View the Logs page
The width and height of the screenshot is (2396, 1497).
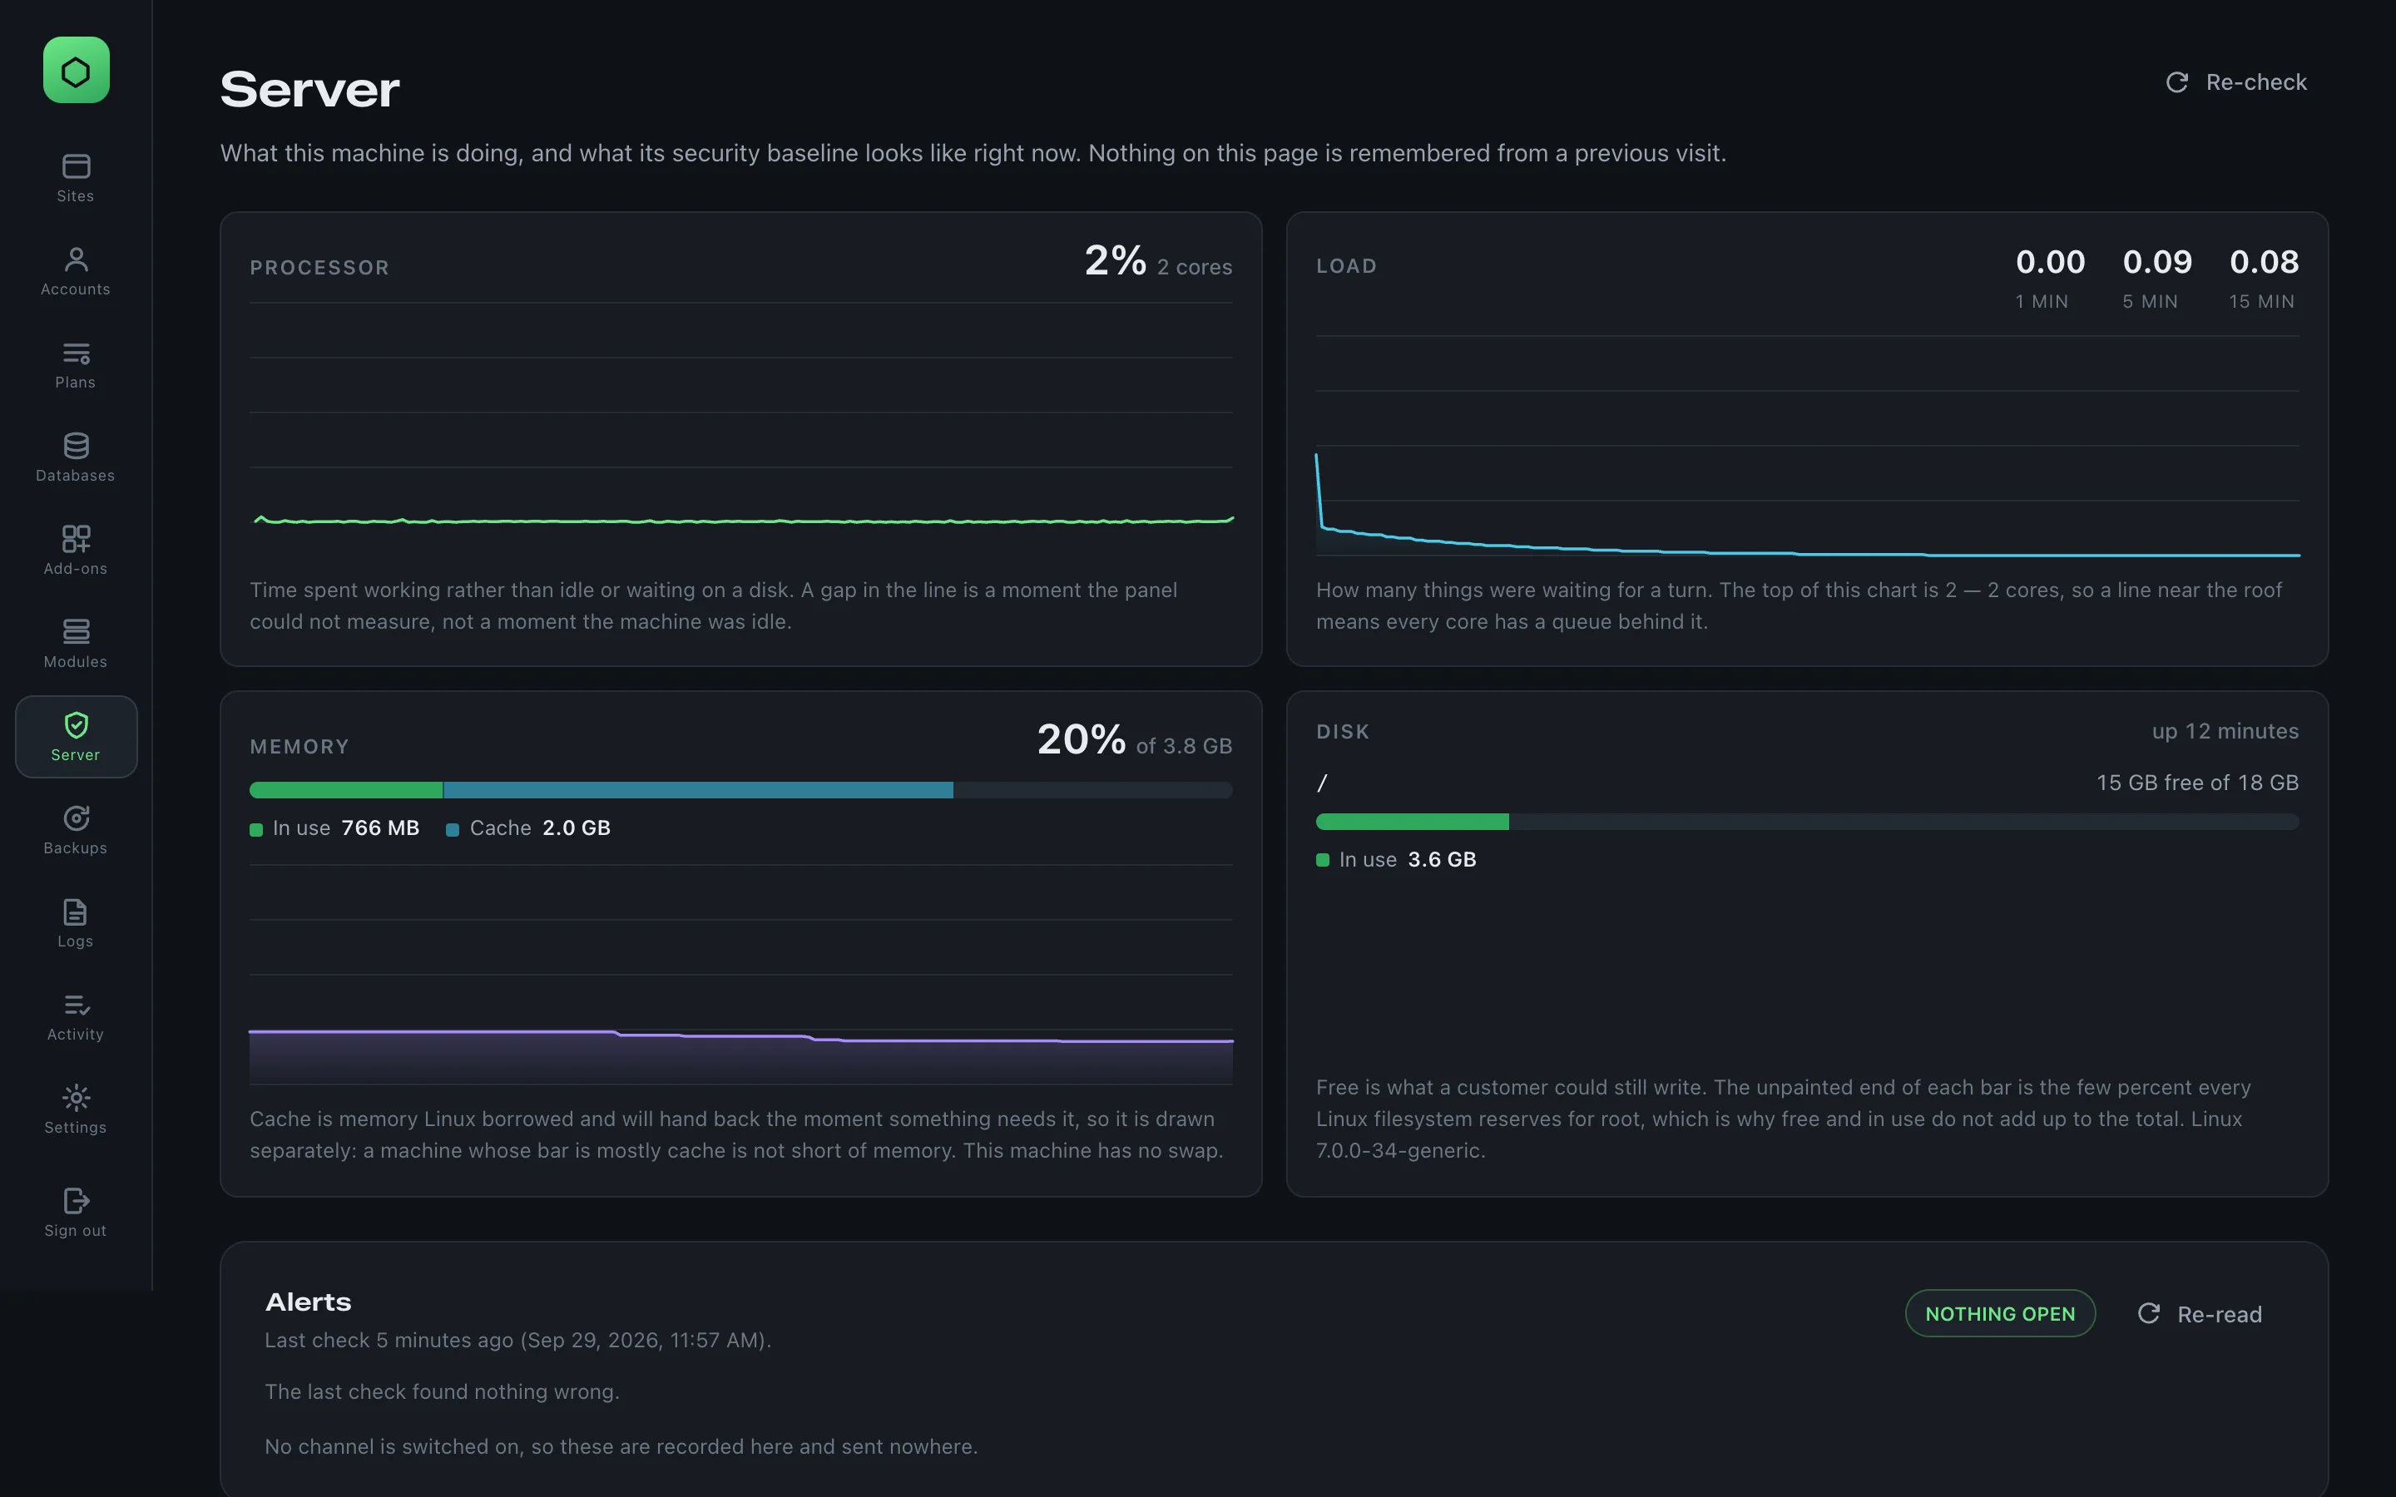[x=77, y=923]
